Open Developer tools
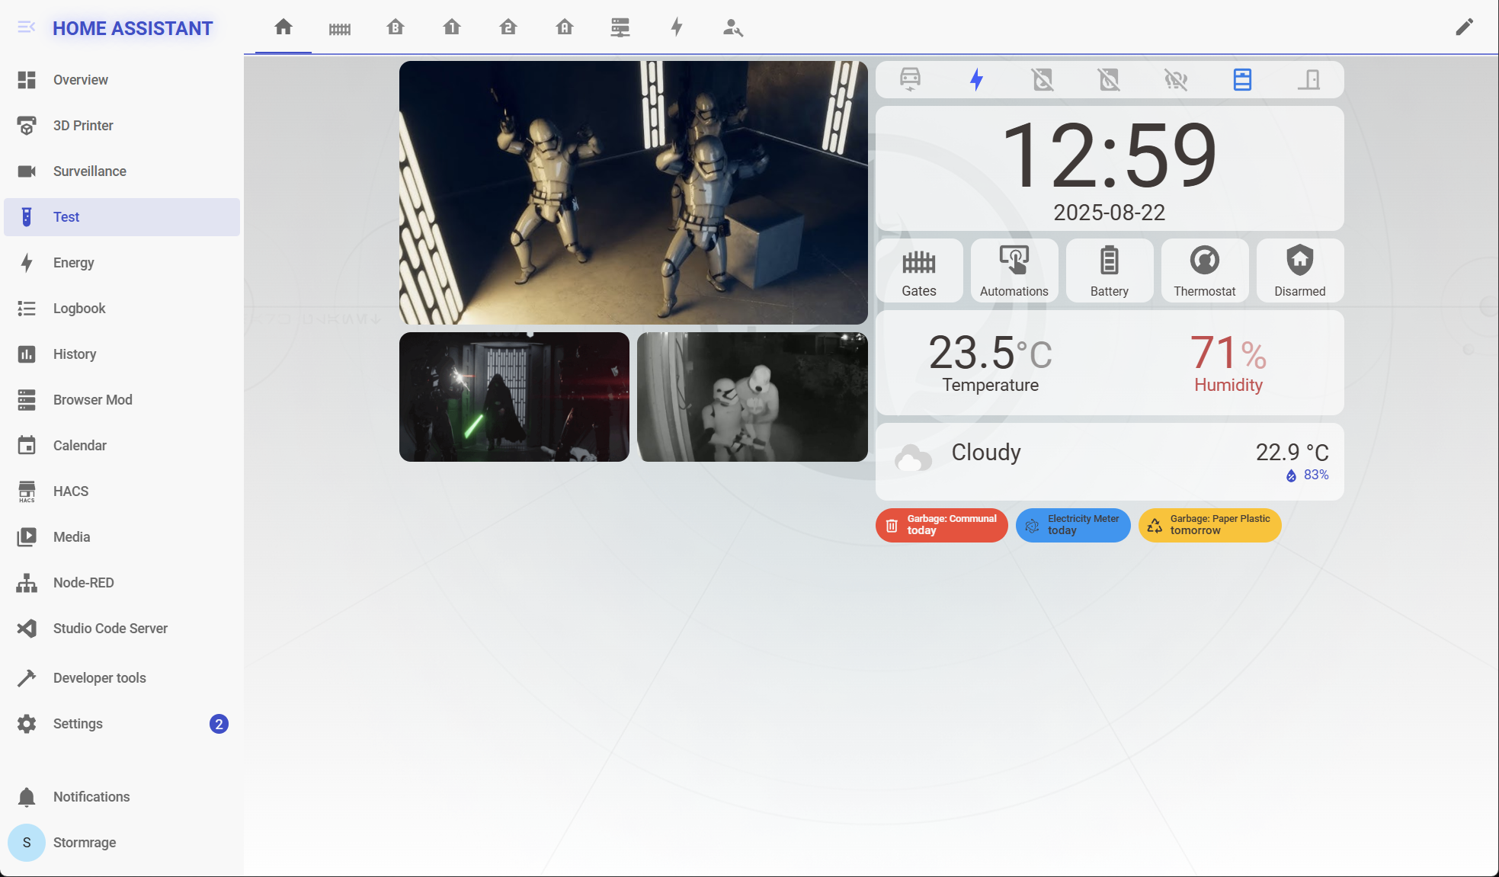 (x=122, y=678)
